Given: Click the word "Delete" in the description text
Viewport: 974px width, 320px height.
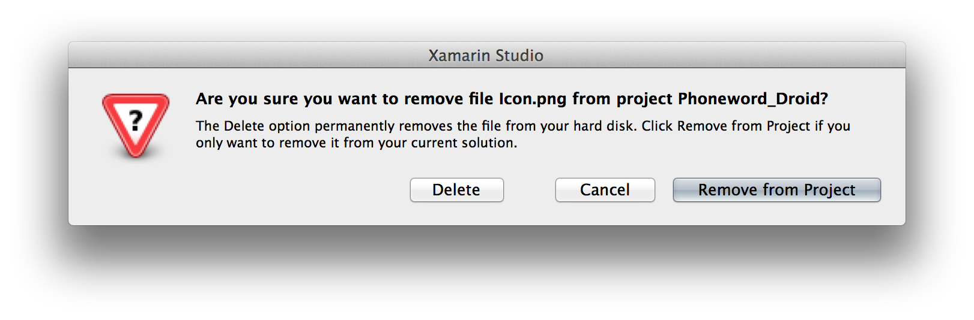Looking at the screenshot, I should 244,126.
